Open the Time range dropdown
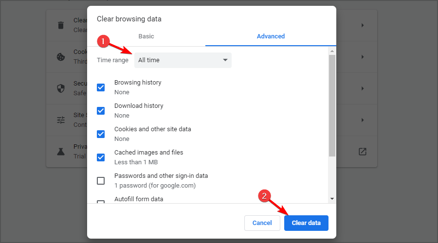 [x=182, y=60]
